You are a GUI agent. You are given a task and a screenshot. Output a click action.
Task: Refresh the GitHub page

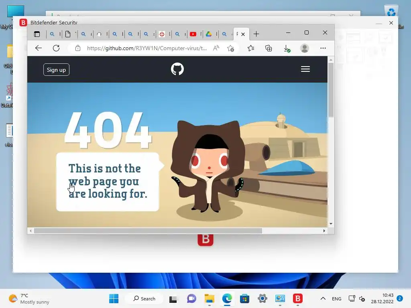pyautogui.click(x=56, y=48)
